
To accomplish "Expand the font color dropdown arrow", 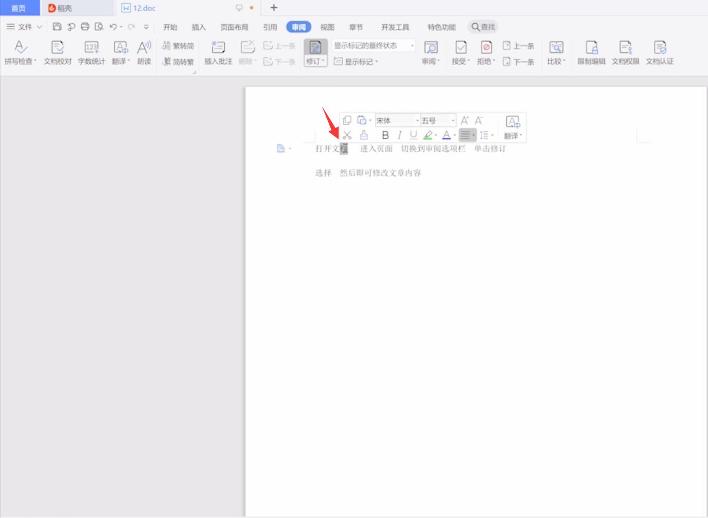I will (x=455, y=136).
